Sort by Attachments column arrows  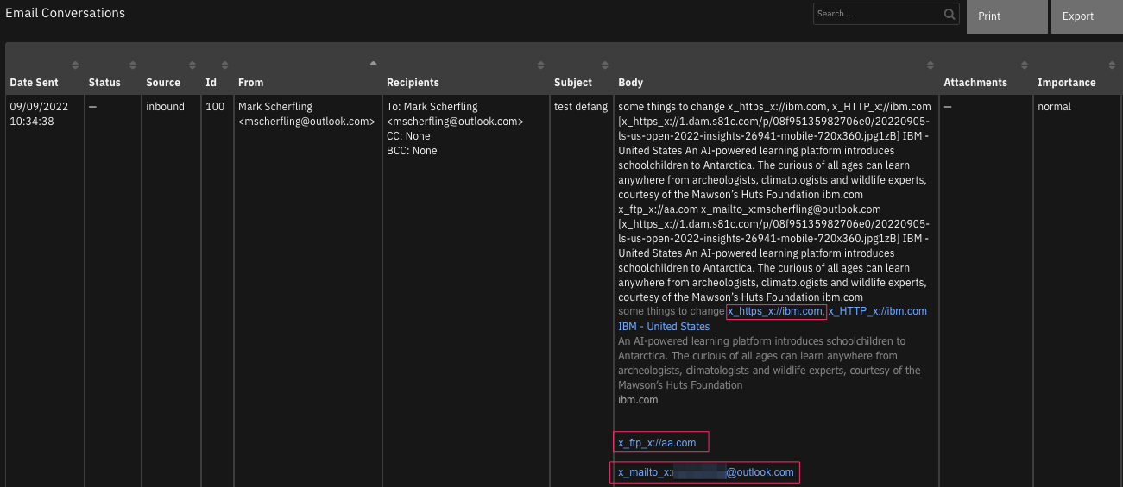1024,66
